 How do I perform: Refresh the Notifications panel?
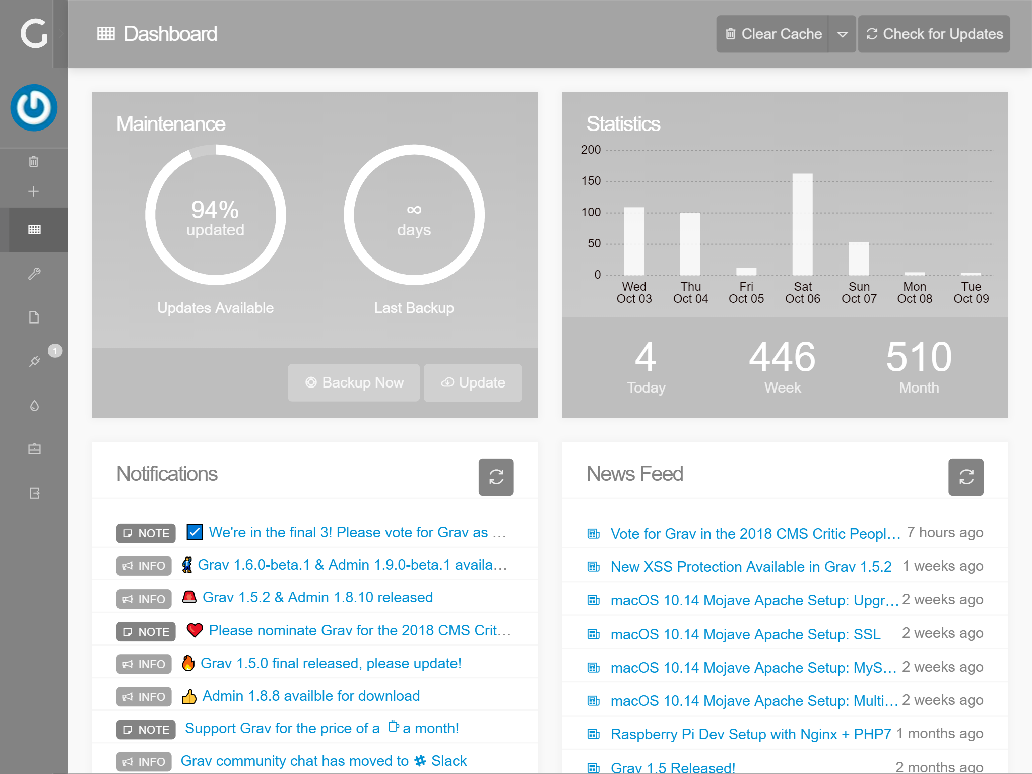pyautogui.click(x=496, y=477)
